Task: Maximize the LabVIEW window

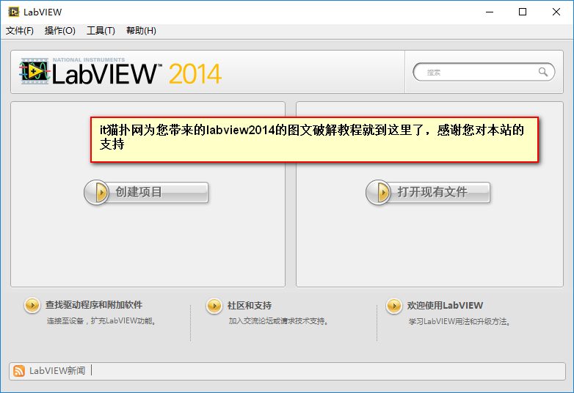Action: [x=523, y=12]
